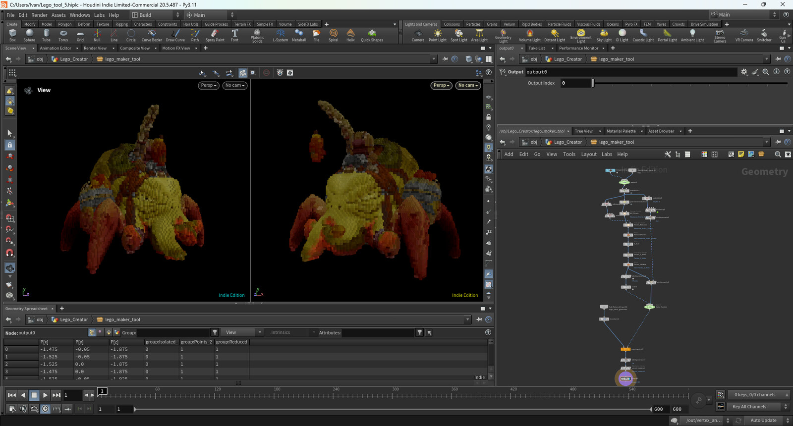Click the Key All Channels button
This screenshot has height=426, width=793.
758,407
